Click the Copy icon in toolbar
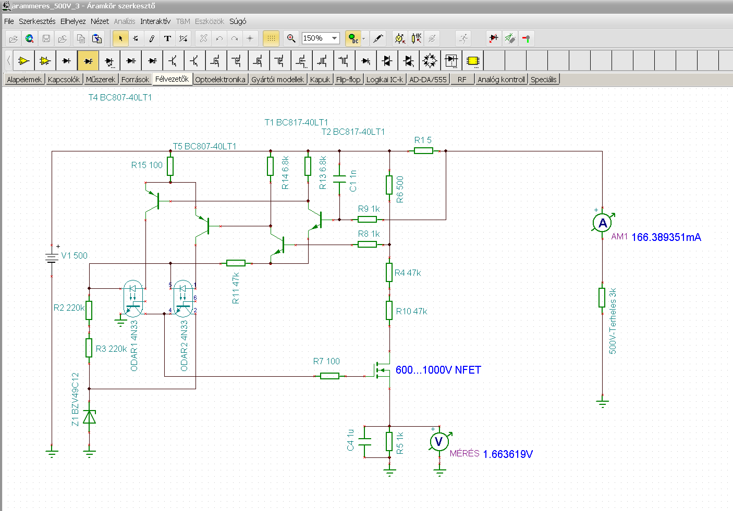733x511 pixels. (x=81, y=39)
